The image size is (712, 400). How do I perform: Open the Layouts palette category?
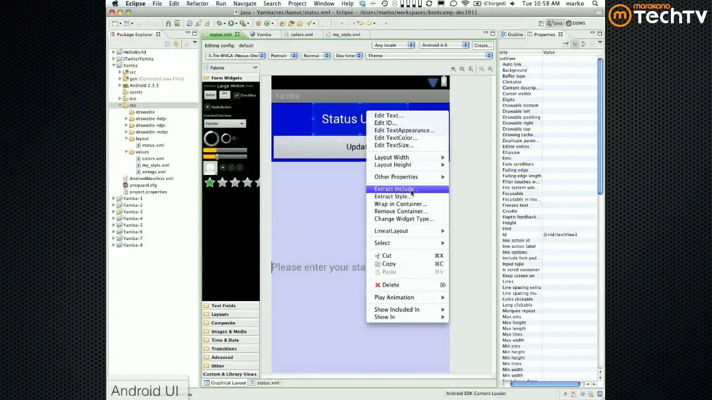[231, 314]
